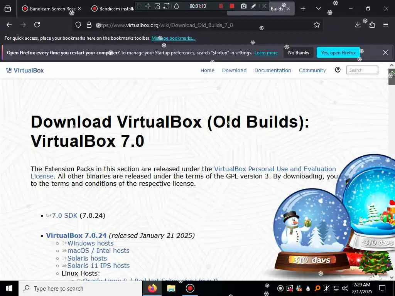The width and height of the screenshot is (395, 296).
Task: Download the macOS / Intel hosts build
Action: (x=98, y=251)
